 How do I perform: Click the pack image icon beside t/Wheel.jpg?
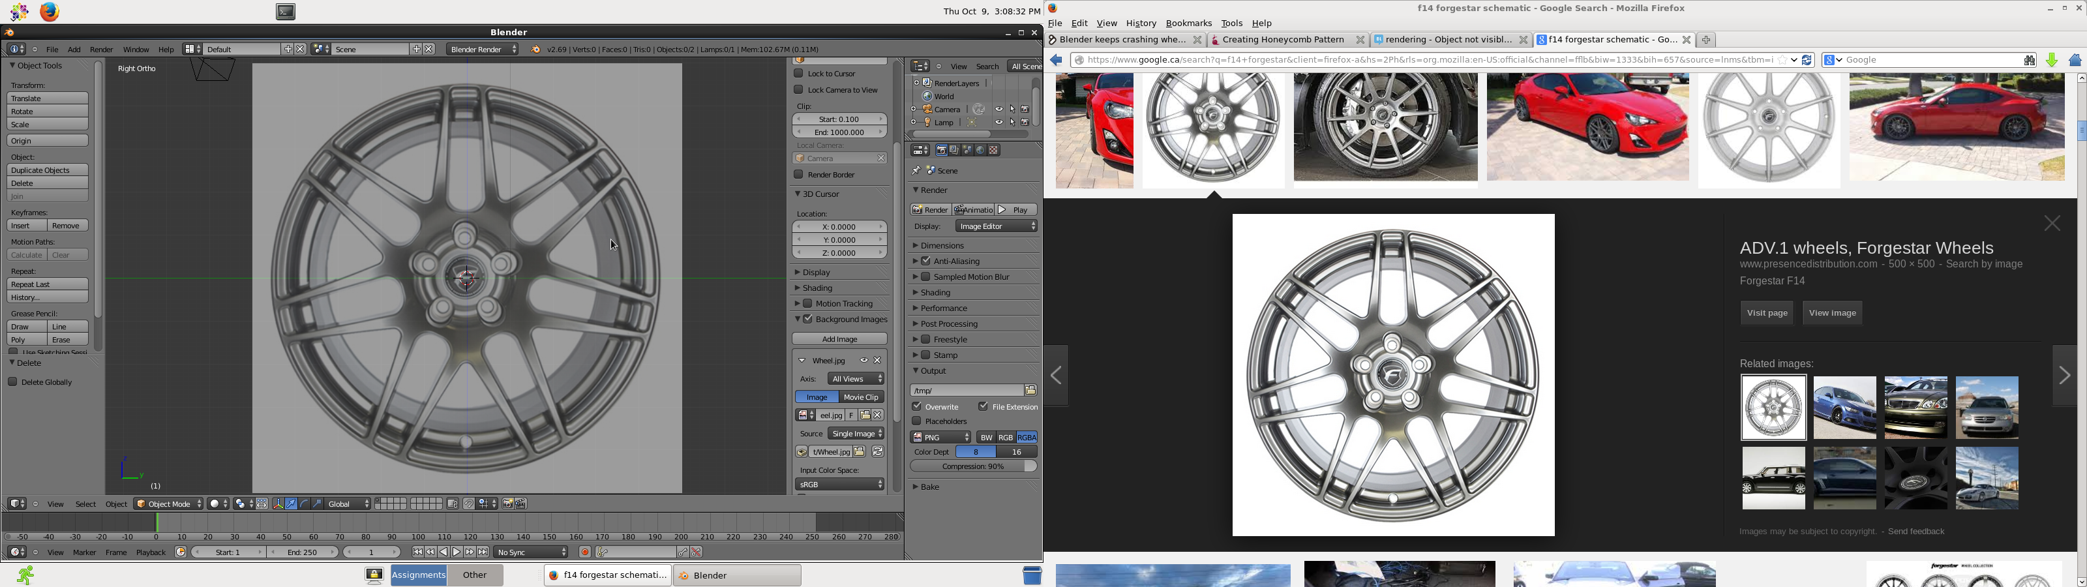(802, 453)
